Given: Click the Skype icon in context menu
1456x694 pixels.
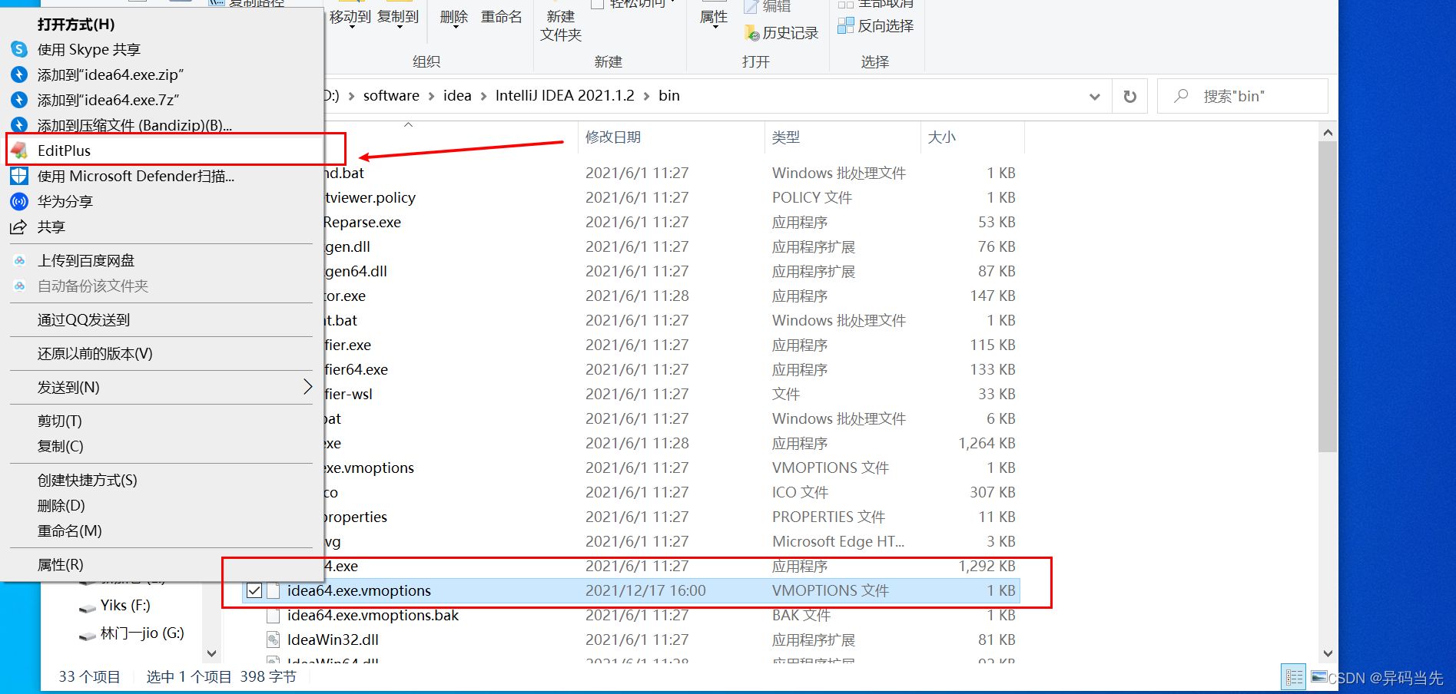Looking at the screenshot, I should point(19,49).
